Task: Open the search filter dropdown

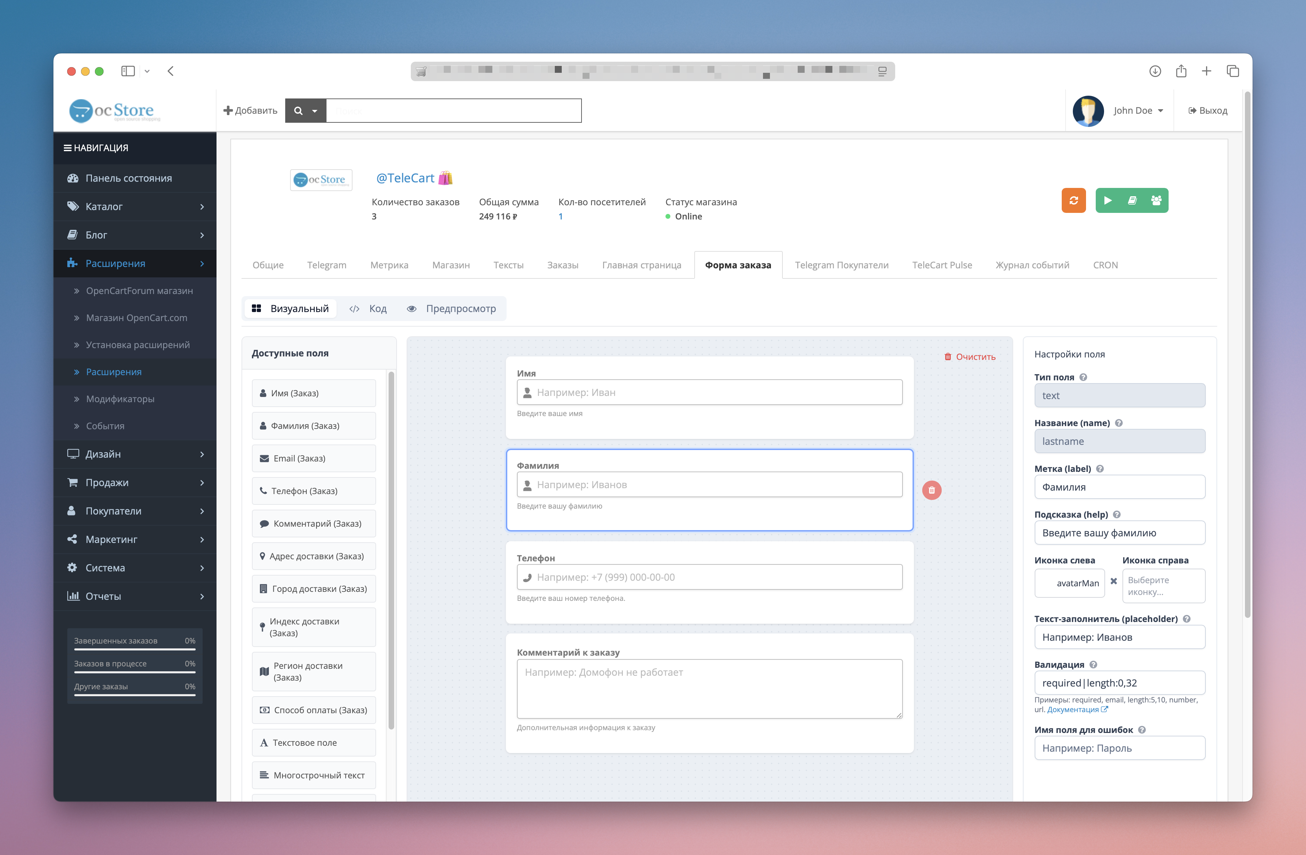Action: click(x=306, y=110)
